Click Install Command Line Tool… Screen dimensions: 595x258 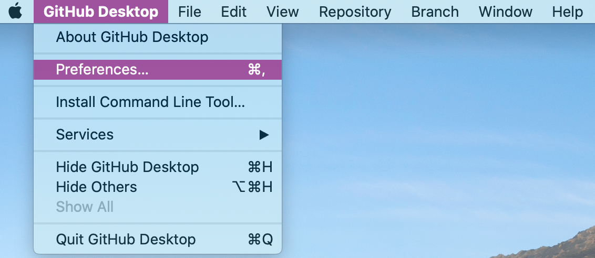(x=150, y=102)
